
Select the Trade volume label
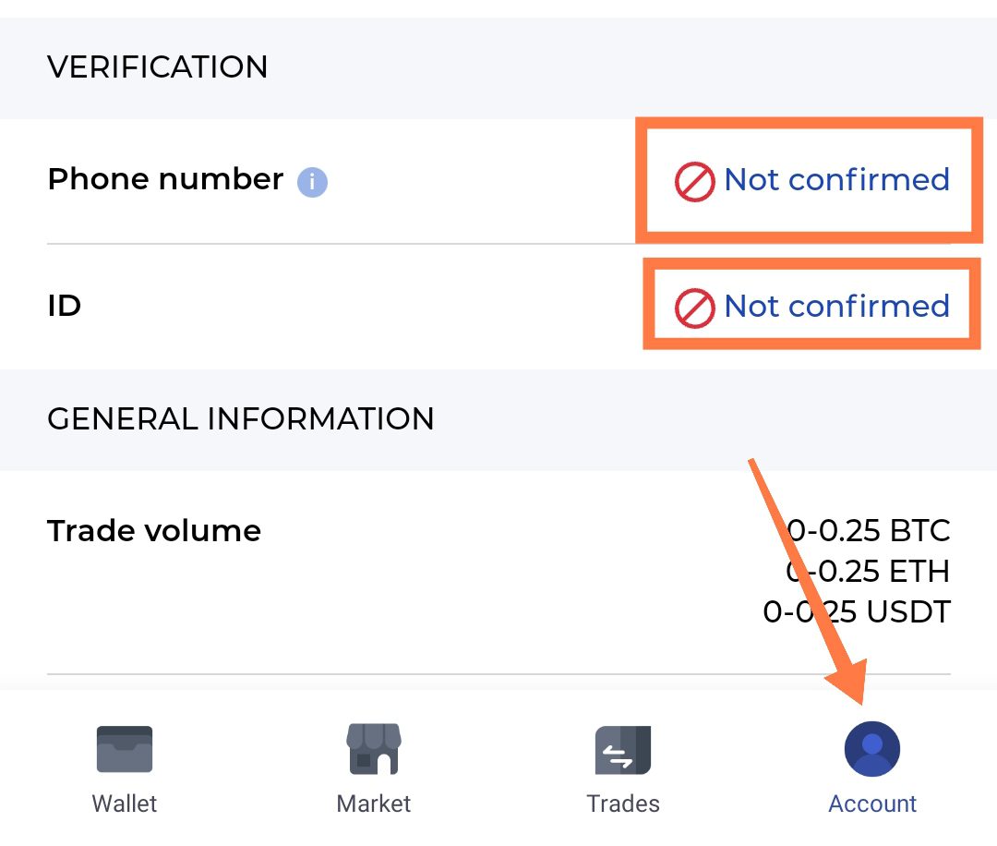coord(154,531)
